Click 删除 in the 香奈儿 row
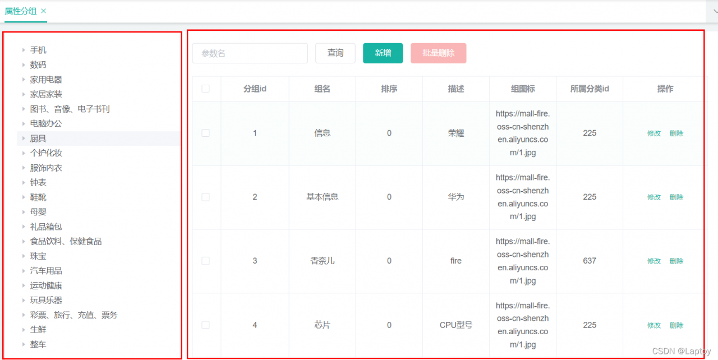The height and width of the screenshot is (360, 718). coord(676,261)
